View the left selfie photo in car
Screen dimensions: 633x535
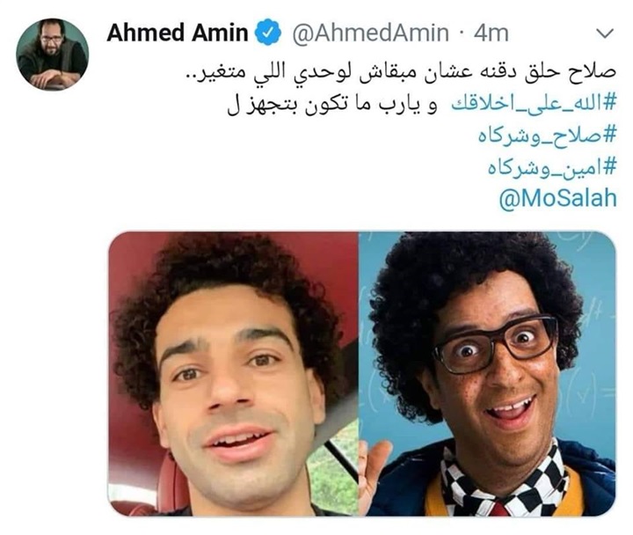[x=233, y=374]
